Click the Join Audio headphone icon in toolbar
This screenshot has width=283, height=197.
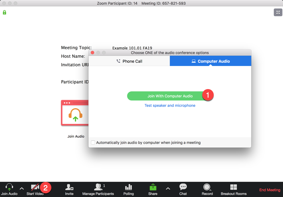[x=9, y=187]
